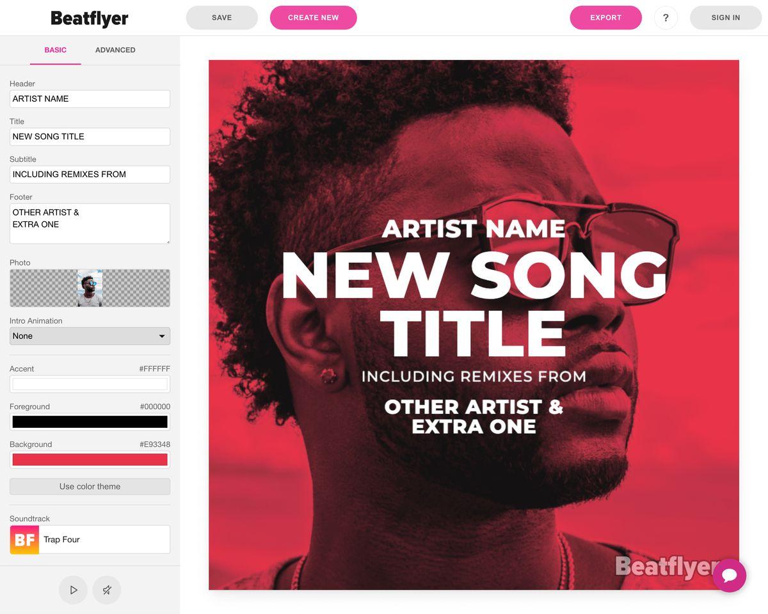The height and width of the screenshot is (614, 768).
Task: Click the uploaded photo thumbnail
Action: click(90, 288)
